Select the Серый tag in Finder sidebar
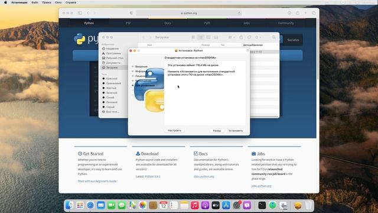The width and height of the screenshot is (378, 213). [110, 106]
